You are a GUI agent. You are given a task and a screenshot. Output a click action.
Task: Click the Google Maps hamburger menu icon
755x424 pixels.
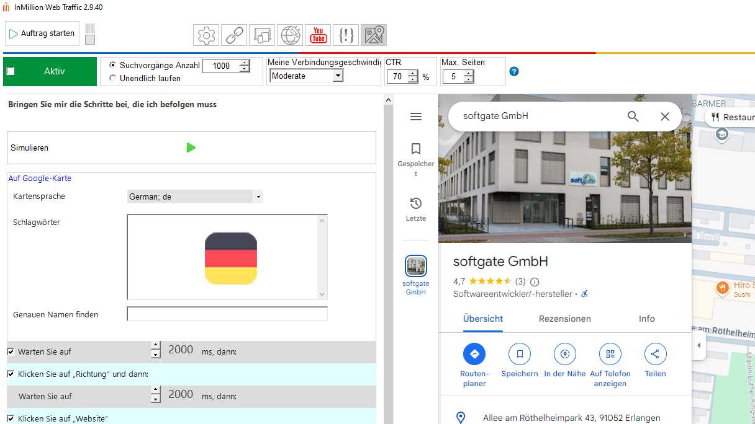[416, 117]
